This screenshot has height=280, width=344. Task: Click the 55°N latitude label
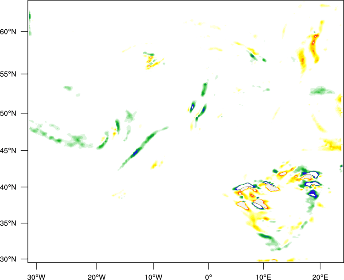pos(8,74)
